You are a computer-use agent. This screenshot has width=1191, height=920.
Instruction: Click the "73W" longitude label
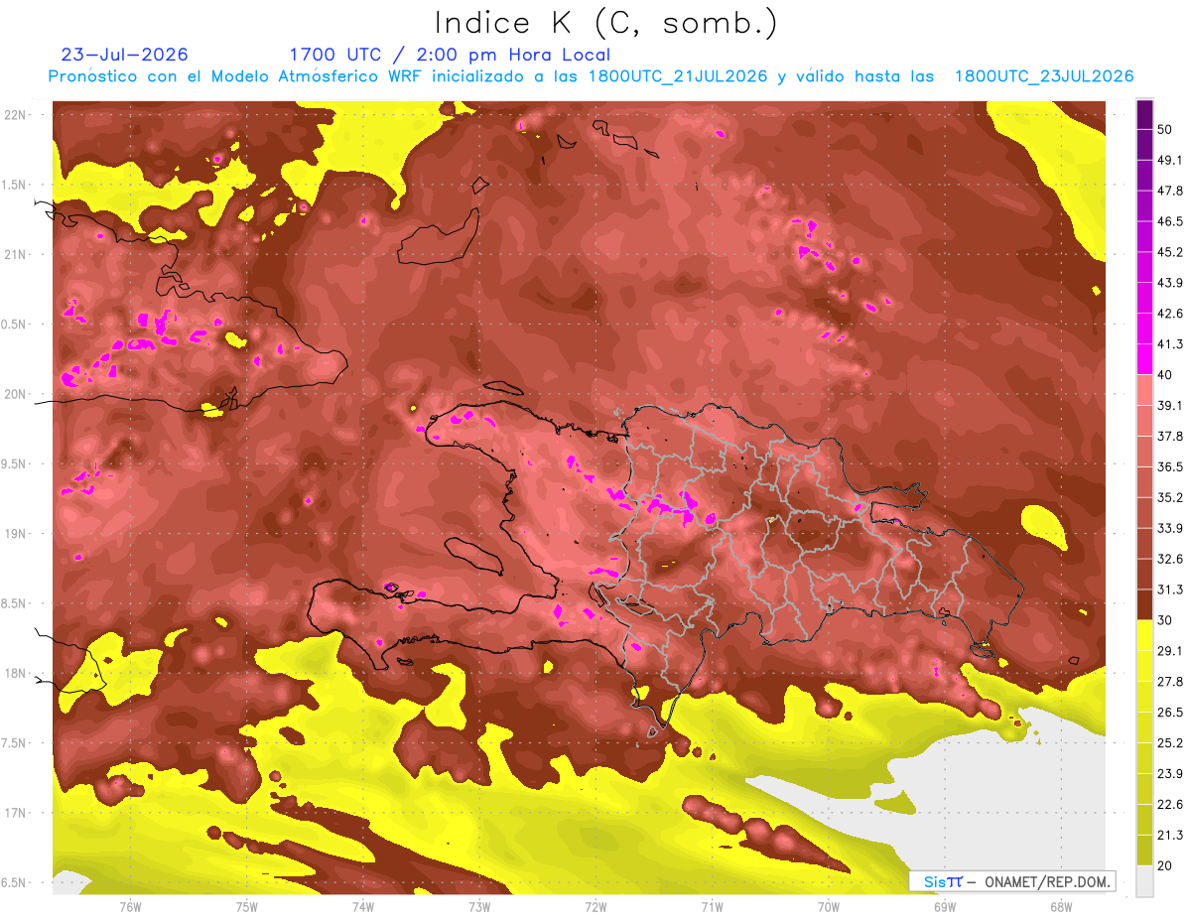pos(478,906)
